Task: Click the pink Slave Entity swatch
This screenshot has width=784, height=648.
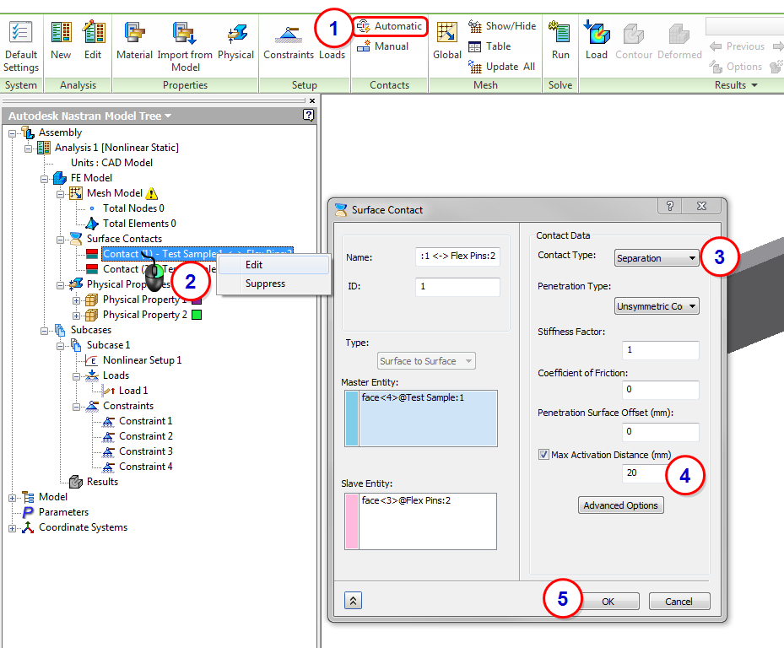Action: [x=352, y=521]
